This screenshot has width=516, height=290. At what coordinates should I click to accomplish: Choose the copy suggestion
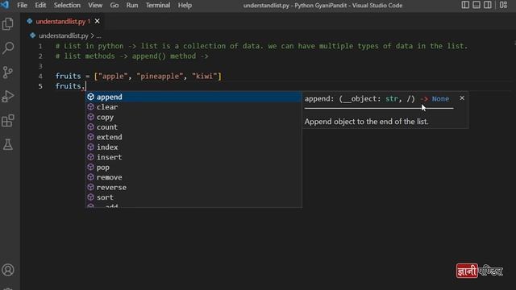(193, 117)
